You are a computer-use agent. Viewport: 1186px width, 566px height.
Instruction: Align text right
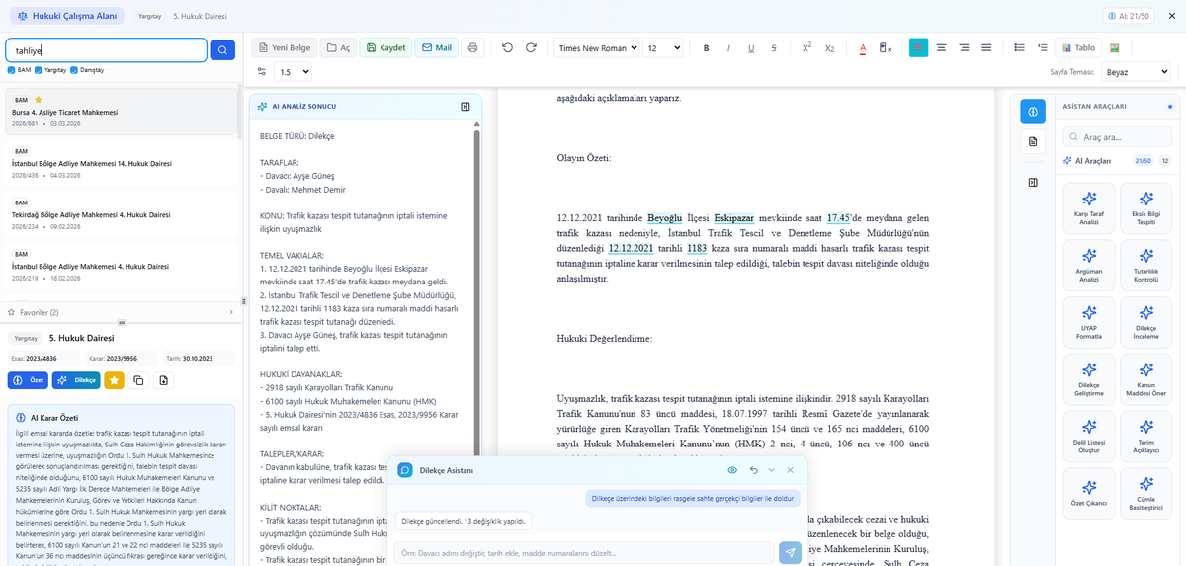[964, 47]
